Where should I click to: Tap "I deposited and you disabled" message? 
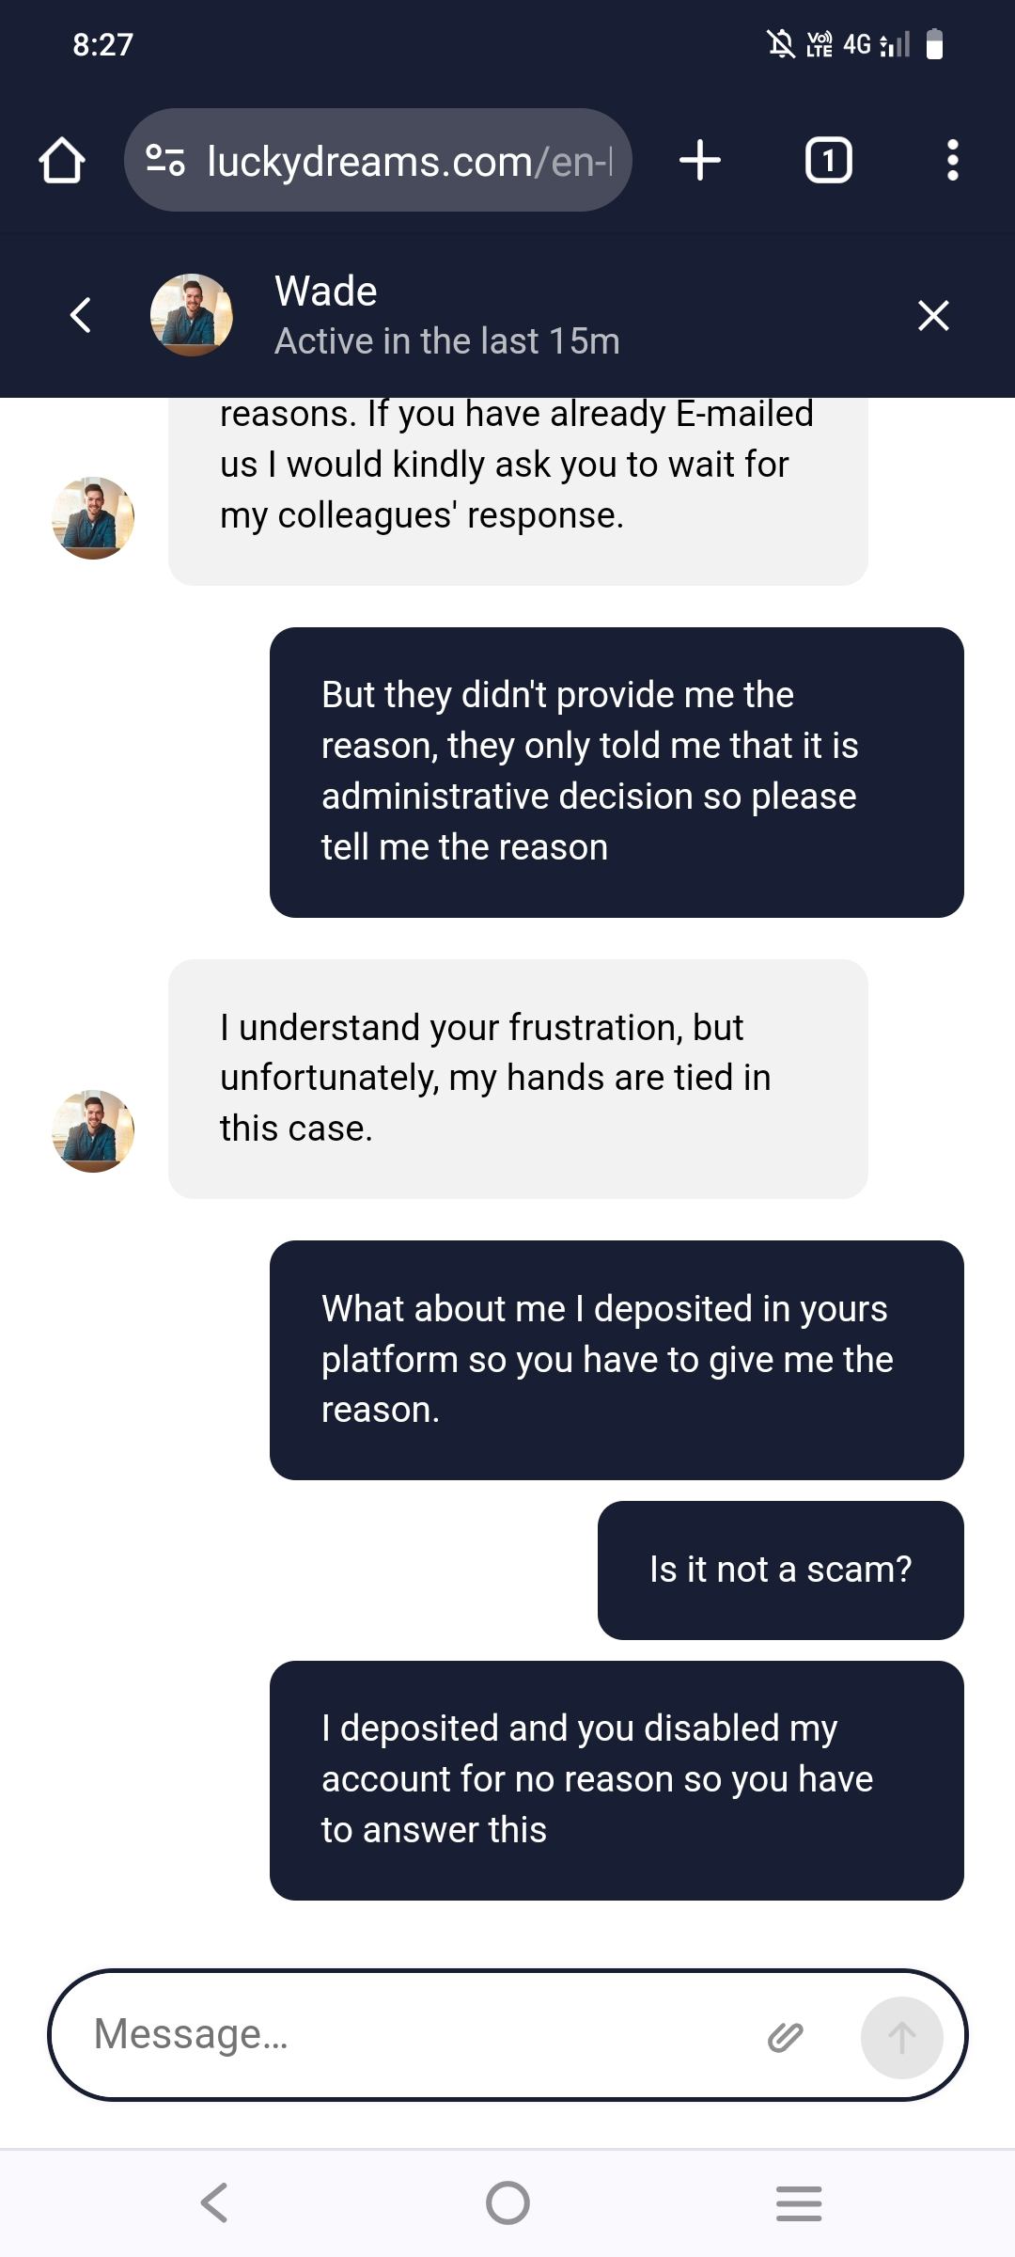pos(617,1779)
